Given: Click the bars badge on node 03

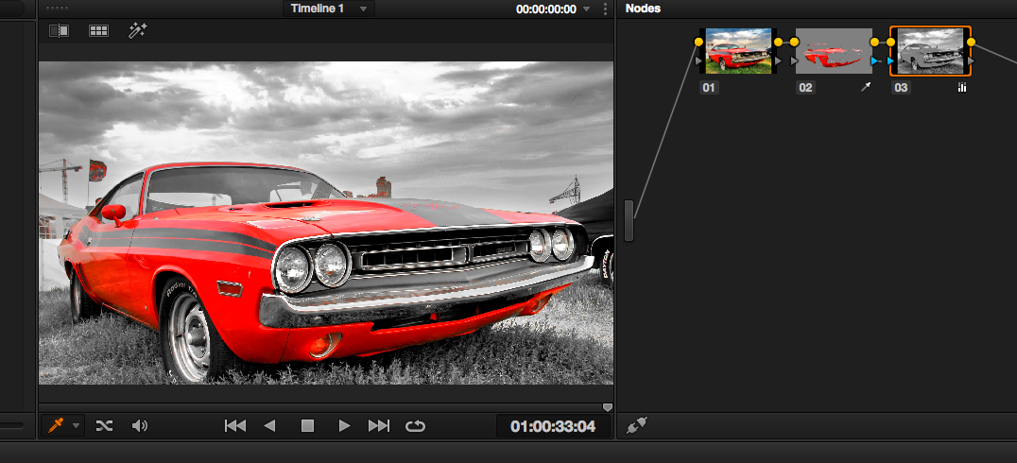Looking at the screenshot, I should tap(962, 87).
